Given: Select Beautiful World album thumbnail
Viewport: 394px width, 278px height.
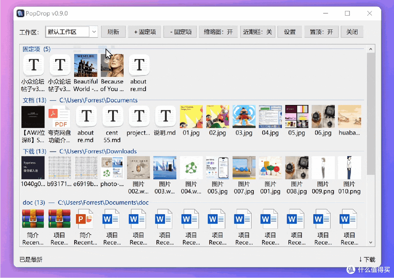Looking at the screenshot, I should (x=86, y=66).
